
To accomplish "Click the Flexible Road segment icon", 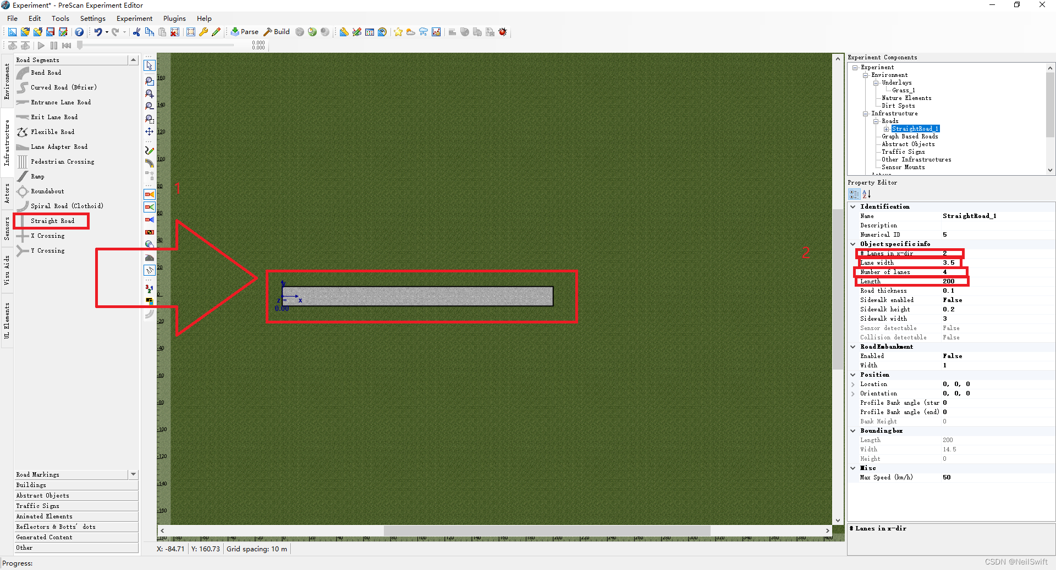I will pos(23,132).
